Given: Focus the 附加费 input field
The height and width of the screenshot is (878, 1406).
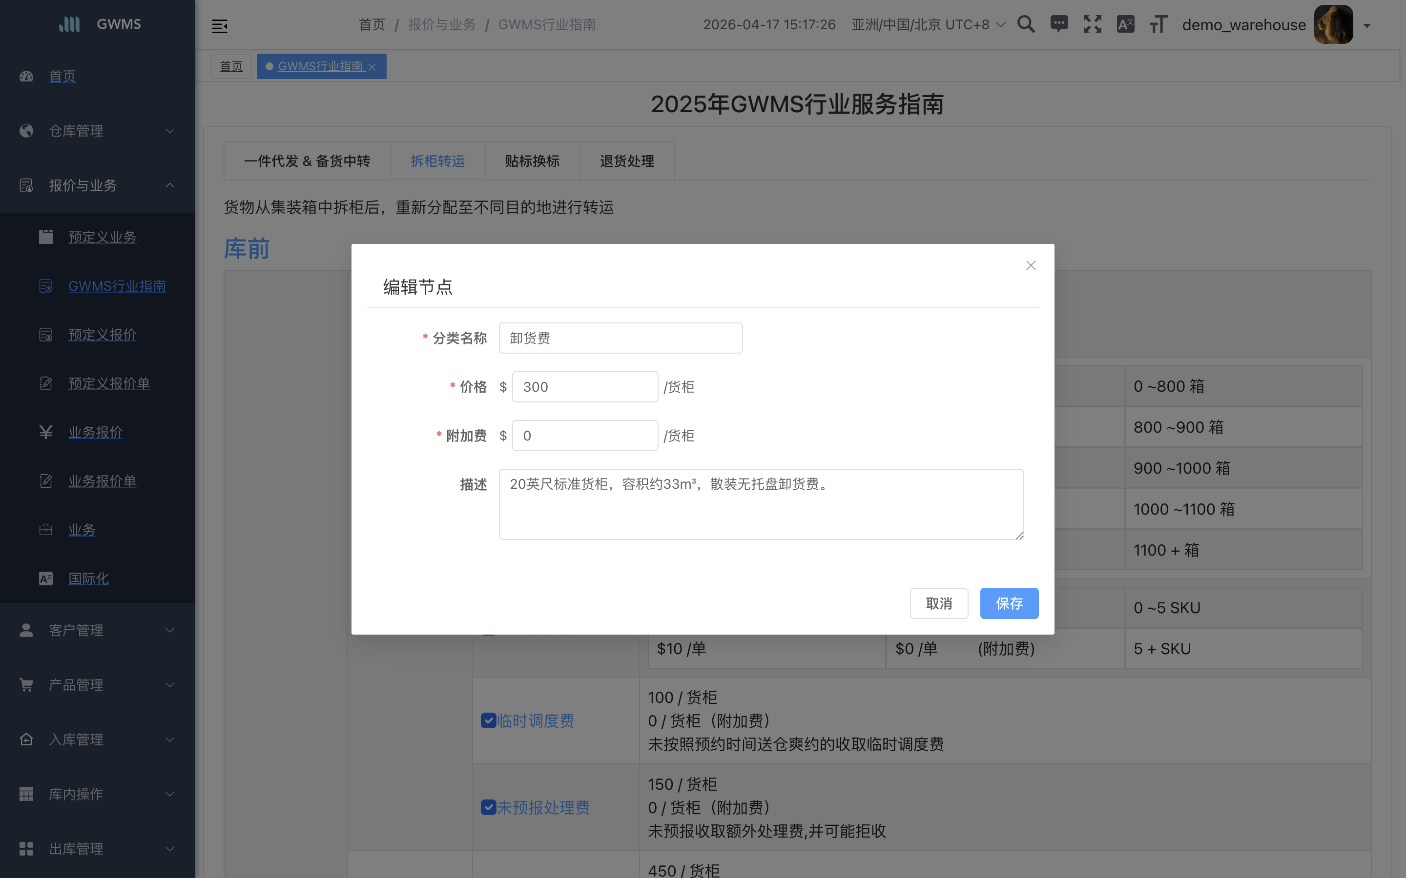Looking at the screenshot, I should (x=584, y=436).
